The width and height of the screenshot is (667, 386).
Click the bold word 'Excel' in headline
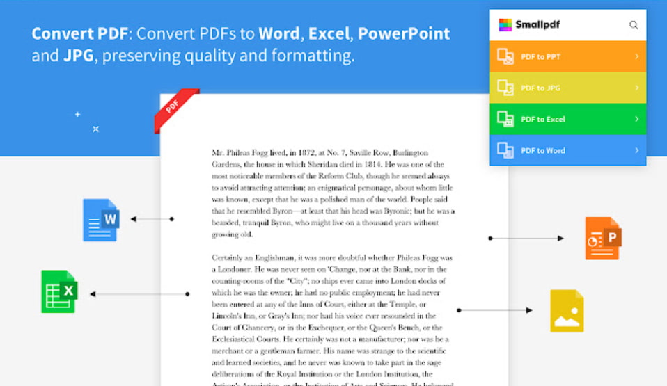[x=329, y=33]
